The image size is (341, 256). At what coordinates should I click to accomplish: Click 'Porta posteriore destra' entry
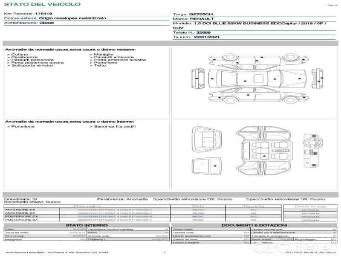(38, 63)
